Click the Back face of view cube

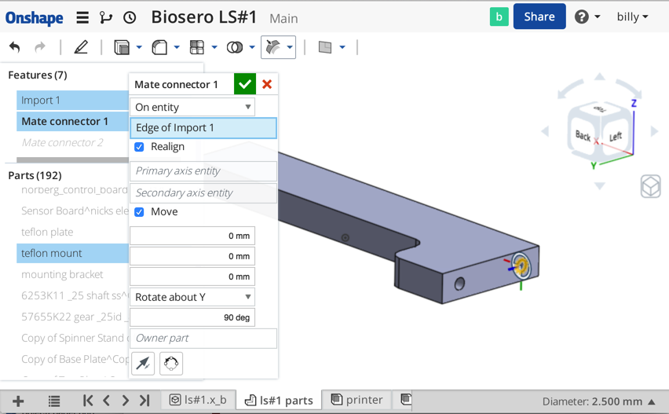[583, 136]
